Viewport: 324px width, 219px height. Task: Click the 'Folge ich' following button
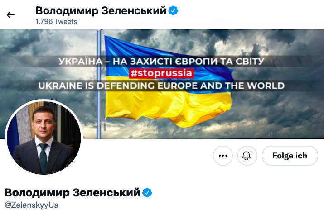[x=290, y=156]
